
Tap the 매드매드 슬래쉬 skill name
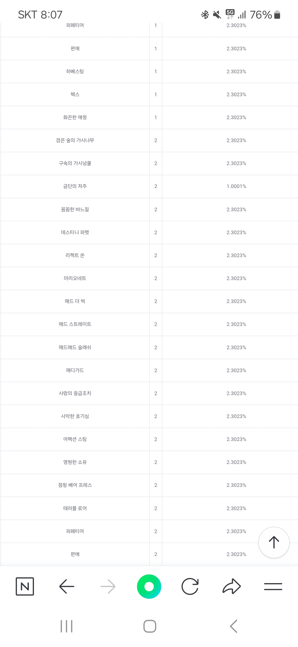[75, 348]
